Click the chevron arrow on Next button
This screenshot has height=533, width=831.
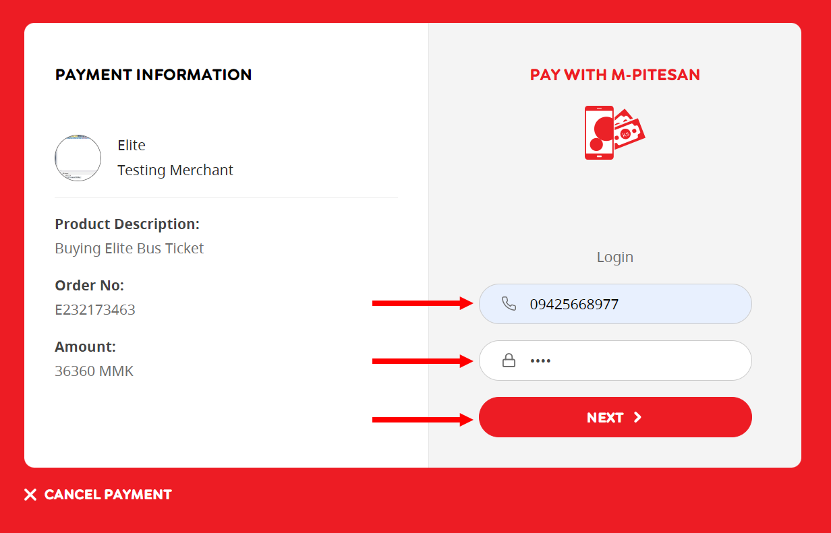(x=637, y=417)
